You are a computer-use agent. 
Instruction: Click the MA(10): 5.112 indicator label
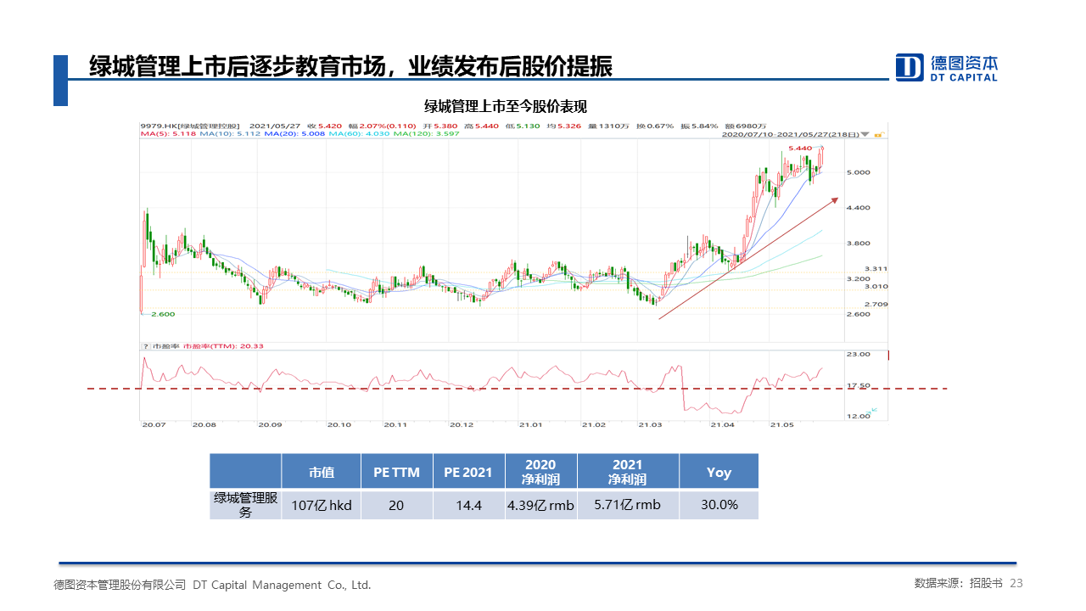231,134
